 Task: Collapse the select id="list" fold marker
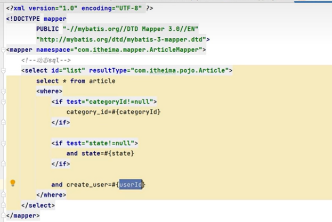point(3,71)
